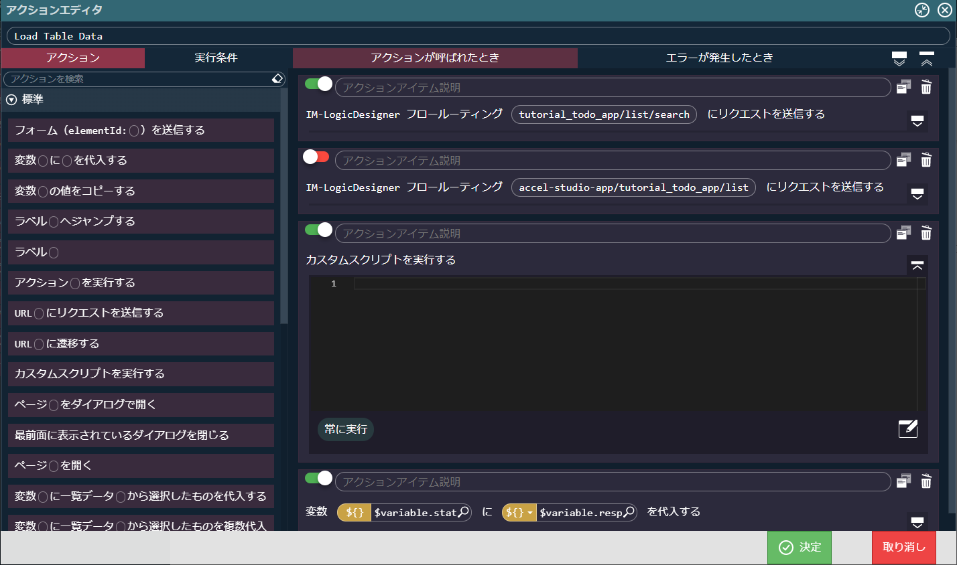This screenshot has width=957, height=565.
Task: Add the ラベル action item
Action: (141, 252)
